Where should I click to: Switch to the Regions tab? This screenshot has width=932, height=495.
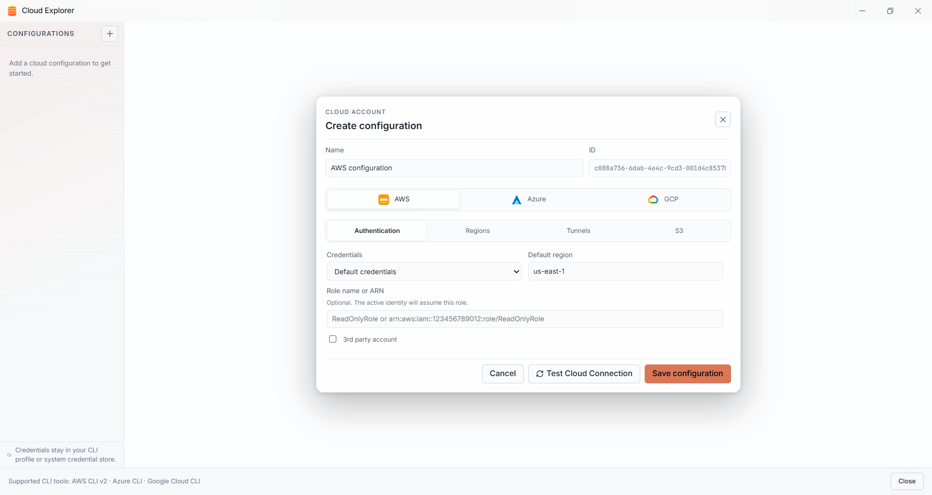tap(478, 231)
